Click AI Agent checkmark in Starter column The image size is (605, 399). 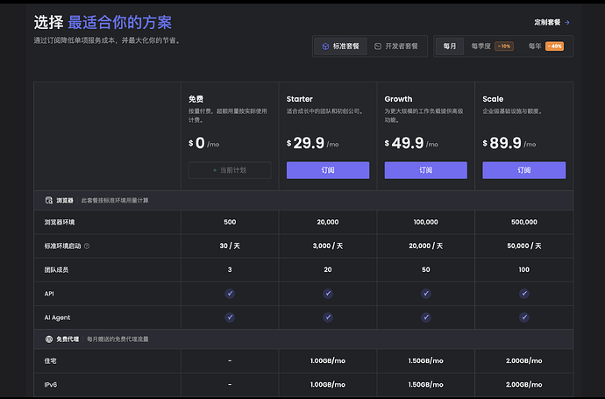tap(328, 317)
